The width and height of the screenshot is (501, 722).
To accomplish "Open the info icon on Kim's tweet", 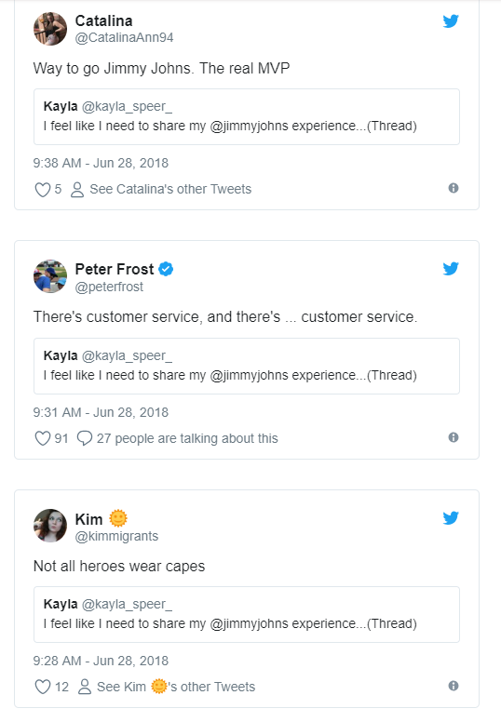I will coord(454,686).
